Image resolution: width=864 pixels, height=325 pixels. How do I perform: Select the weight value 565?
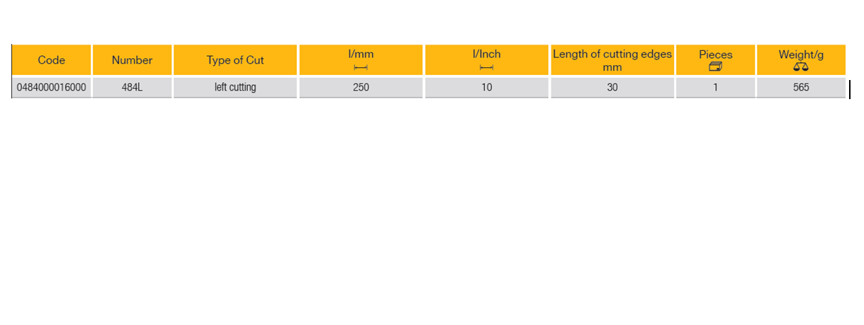pos(801,88)
